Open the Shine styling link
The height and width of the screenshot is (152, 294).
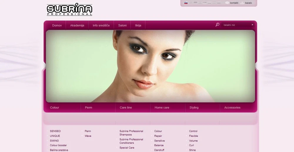pyautogui.click(x=192, y=150)
